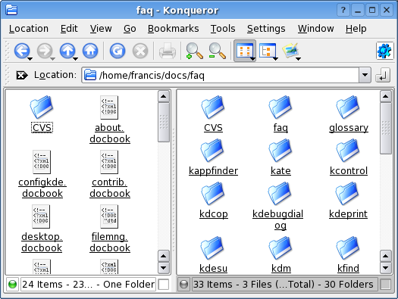398x299 pixels.
Task: Click the KDE gear animation icon
Action: (x=384, y=51)
